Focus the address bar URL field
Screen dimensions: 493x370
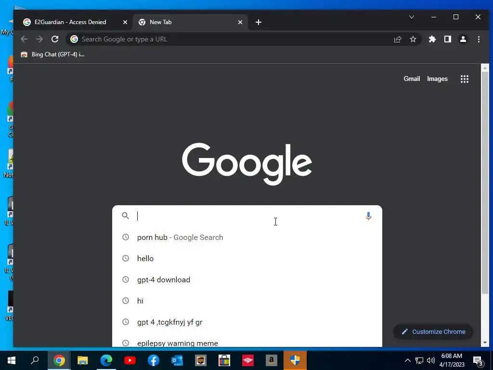click(233, 39)
